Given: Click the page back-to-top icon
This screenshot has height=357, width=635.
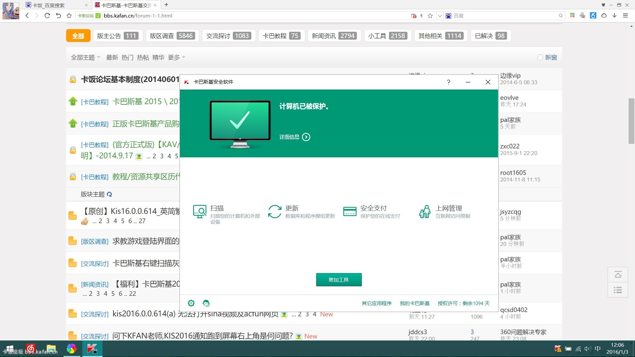Looking at the screenshot, I should coord(618,275).
